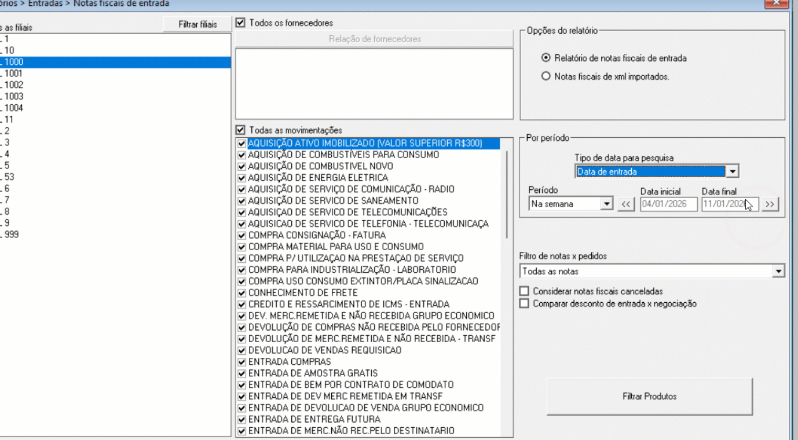This screenshot has height=440, width=798.
Task: Select highlighted filial 1000
Action: point(115,62)
